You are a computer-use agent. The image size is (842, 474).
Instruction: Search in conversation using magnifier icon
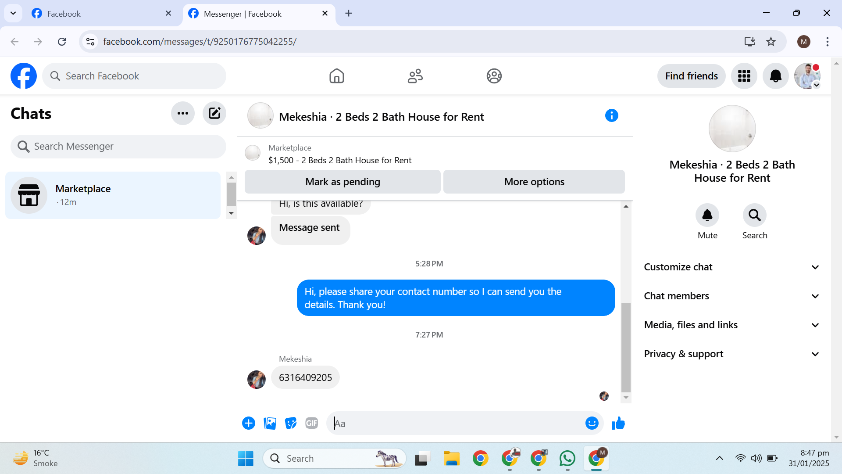click(755, 215)
